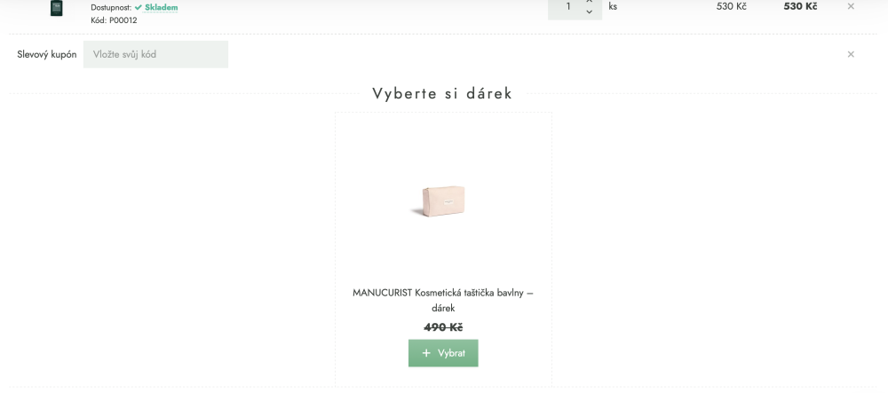This screenshot has width=888, height=393.
Task: Increase product quantity with up chevron
Action: tap(589, 2)
